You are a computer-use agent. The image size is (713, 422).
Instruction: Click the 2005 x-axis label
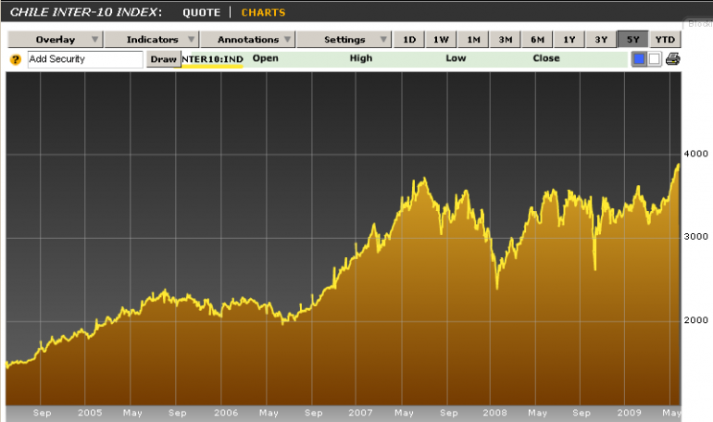click(x=90, y=413)
